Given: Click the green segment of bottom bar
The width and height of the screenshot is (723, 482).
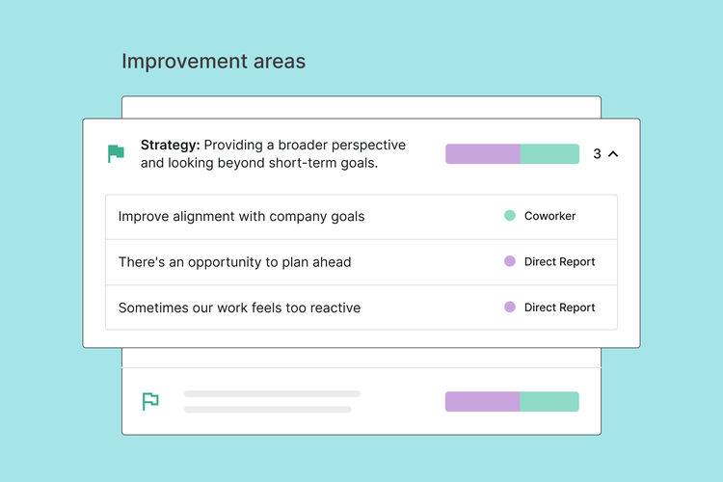Looking at the screenshot, I should click(549, 402).
